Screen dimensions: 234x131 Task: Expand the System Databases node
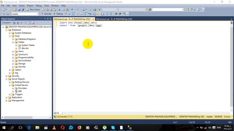coord(10,33)
